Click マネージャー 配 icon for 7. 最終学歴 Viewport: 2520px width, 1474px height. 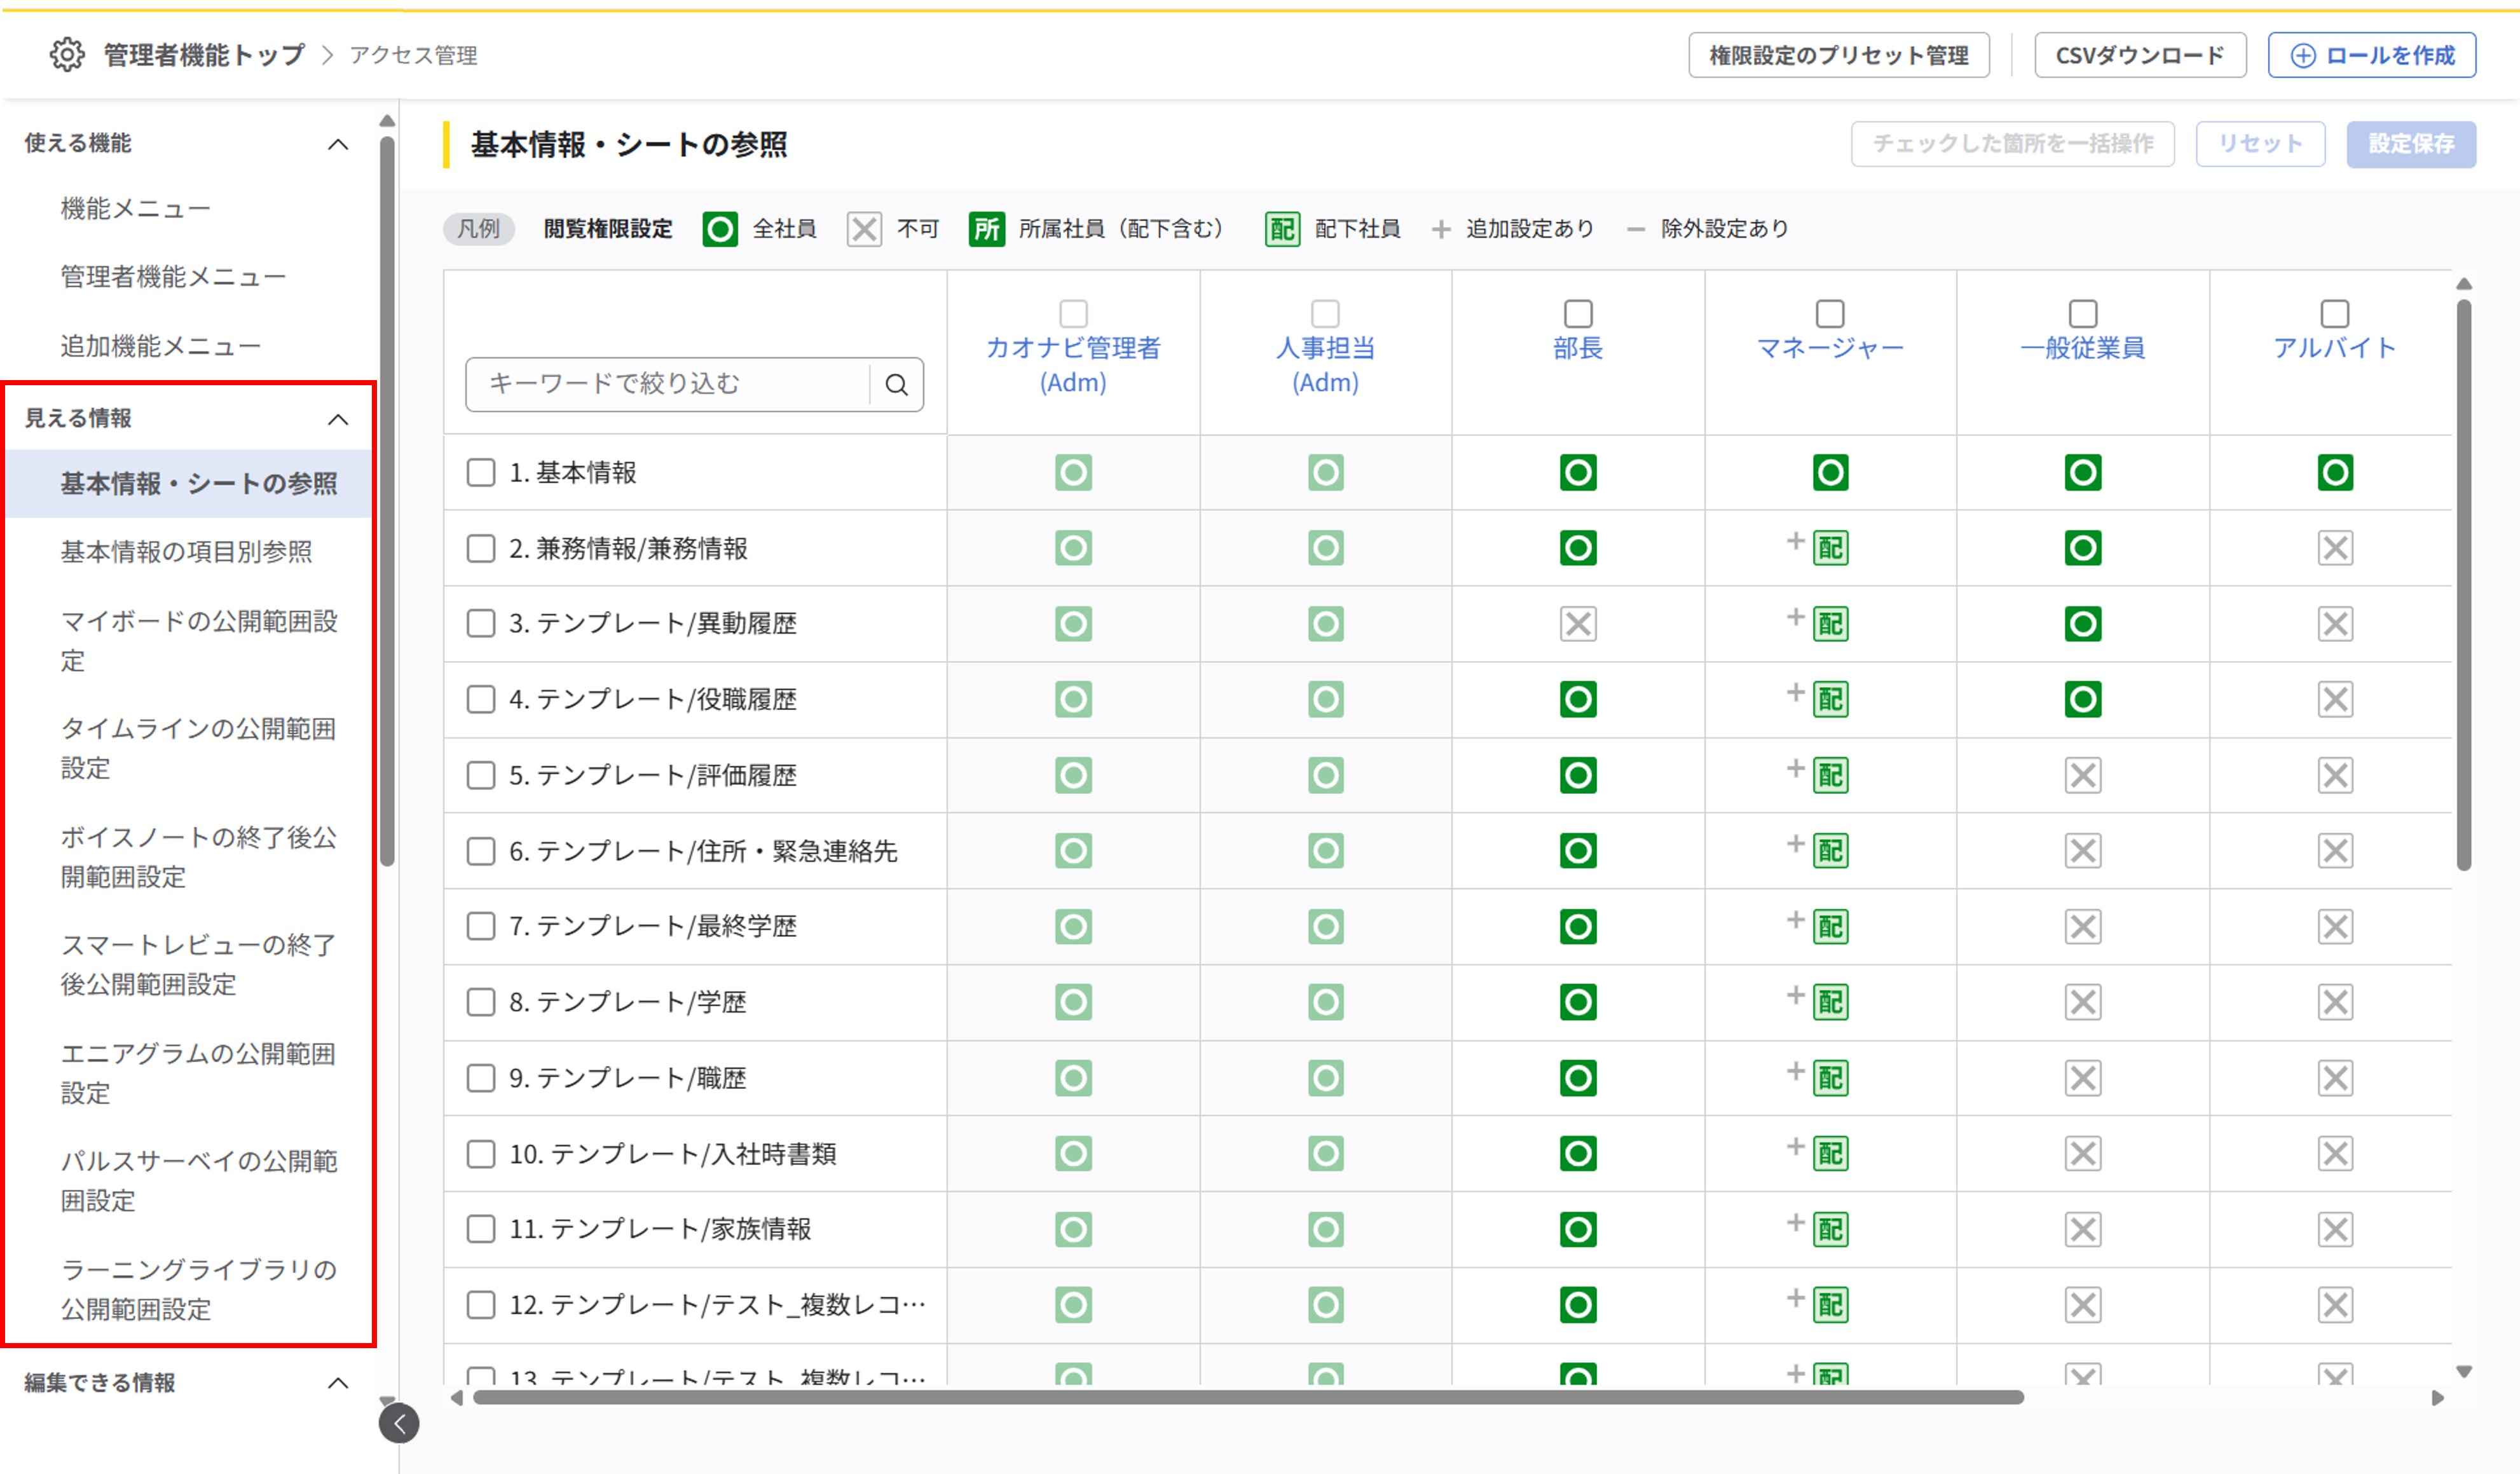point(1830,926)
